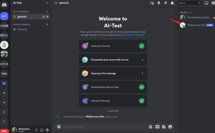This screenshot has width=215, height=133.
Task: Open the GIF picker
Action: click(x=157, y=127)
